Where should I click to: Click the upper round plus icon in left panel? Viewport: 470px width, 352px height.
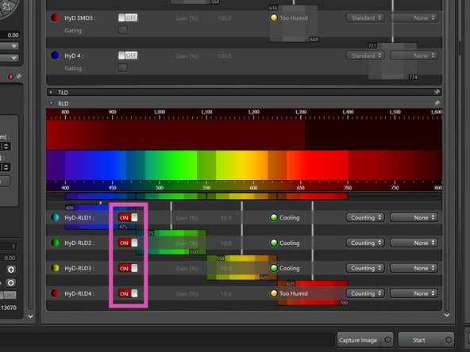coord(11,270)
